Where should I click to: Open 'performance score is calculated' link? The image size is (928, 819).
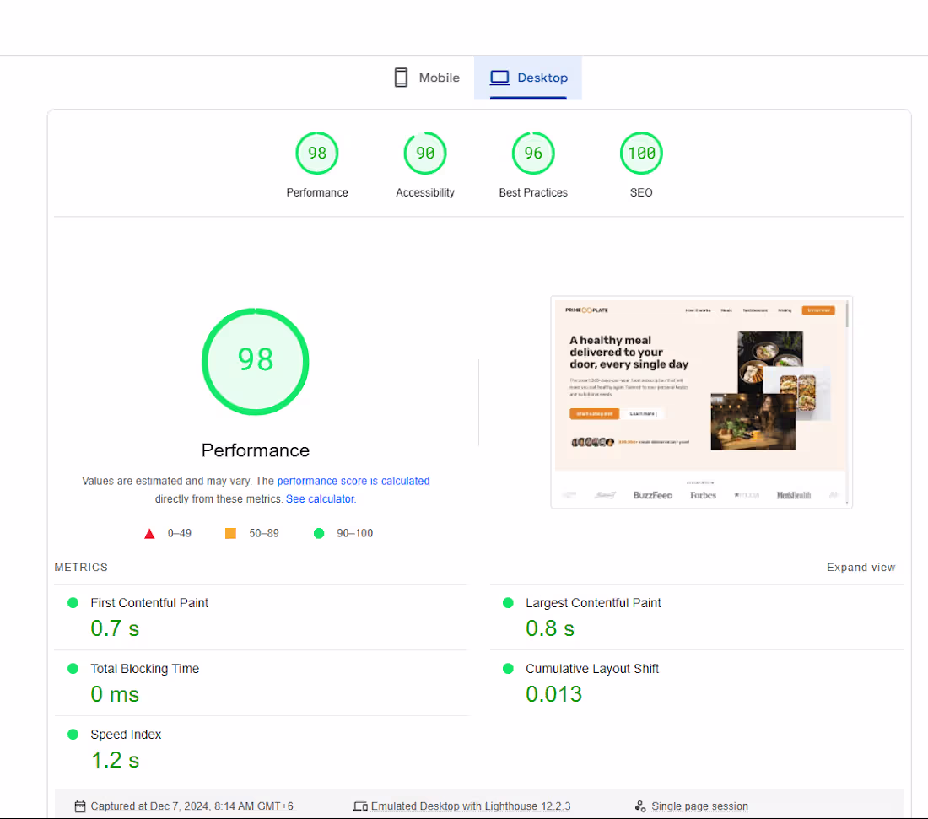click(x=353, y=481)
